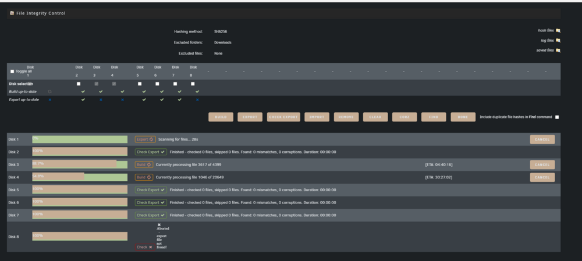Image resolution: width=582 pixels, height=261 pixels.
Task: Open the log files folder icon
Action: [x=558, y=41]
